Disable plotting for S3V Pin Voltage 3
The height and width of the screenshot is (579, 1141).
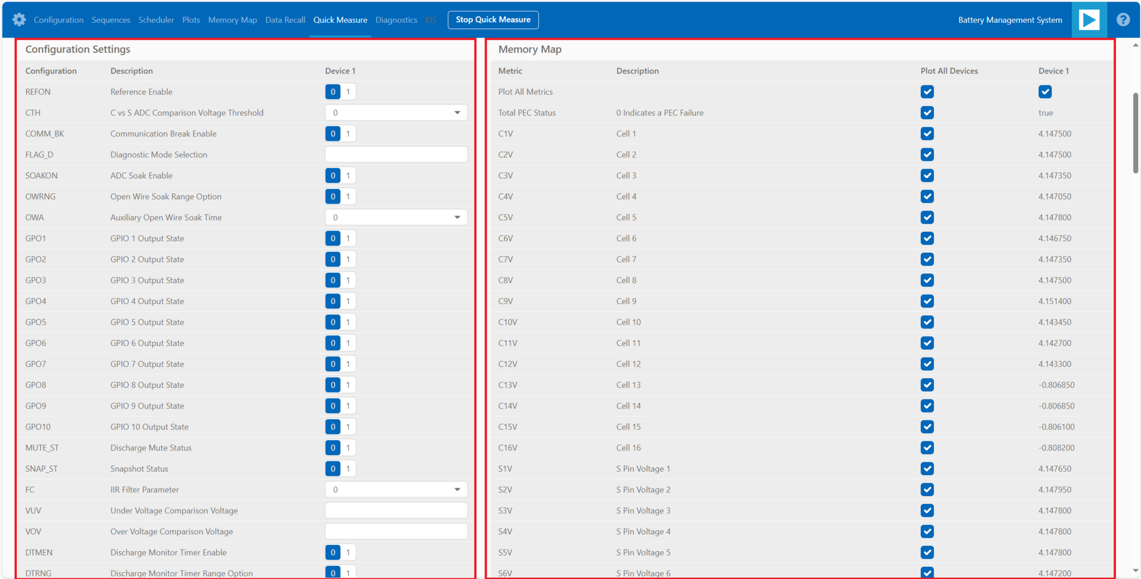[x=927, y=510]
